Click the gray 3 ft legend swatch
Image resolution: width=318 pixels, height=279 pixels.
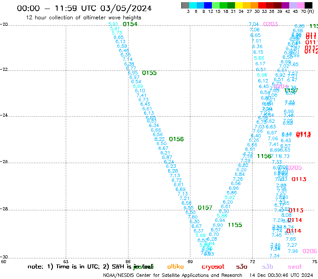click(185, 5)
